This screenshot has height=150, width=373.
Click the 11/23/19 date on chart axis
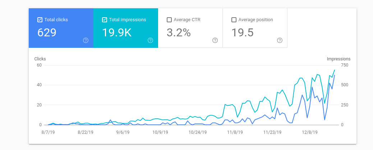point(272,132)
